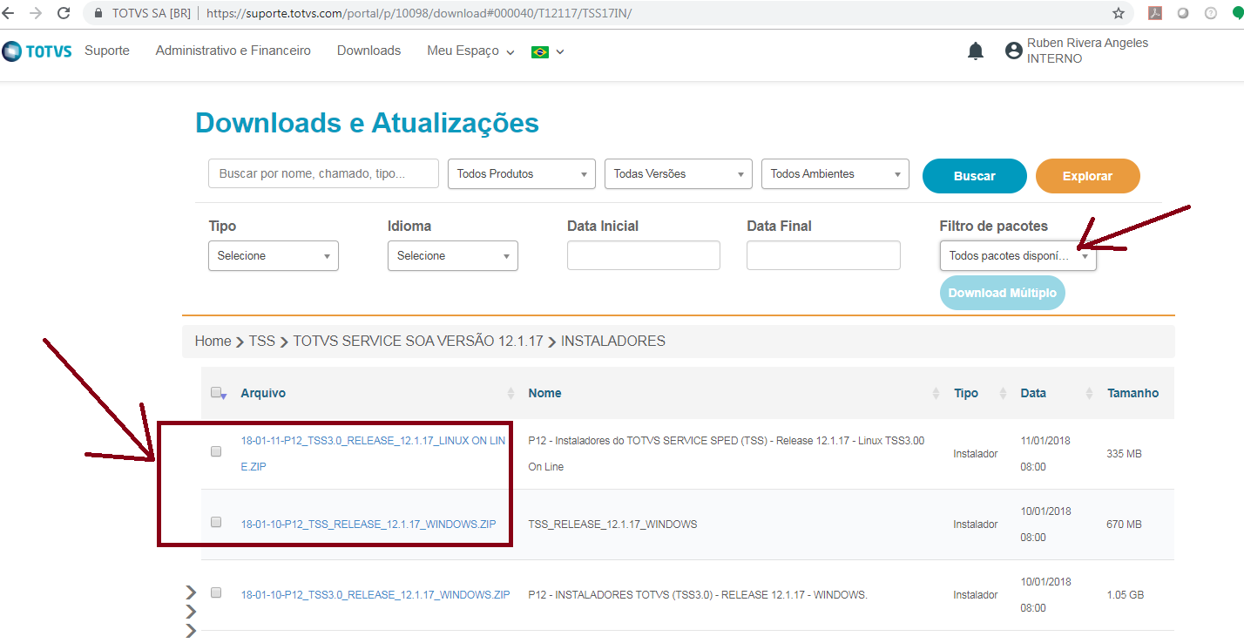
Task: Click the Downloads e Atualizações heading
Action: pos(367,123)
